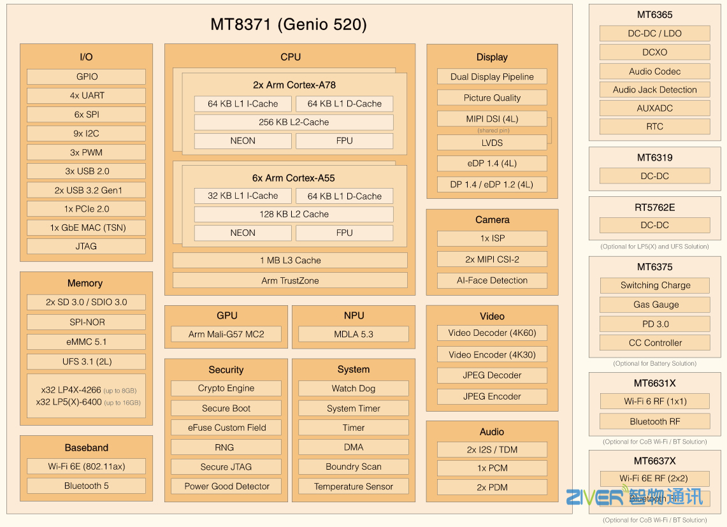
Task: Click the Video Decoder (4K60) box
Action: tap(491, 333)
